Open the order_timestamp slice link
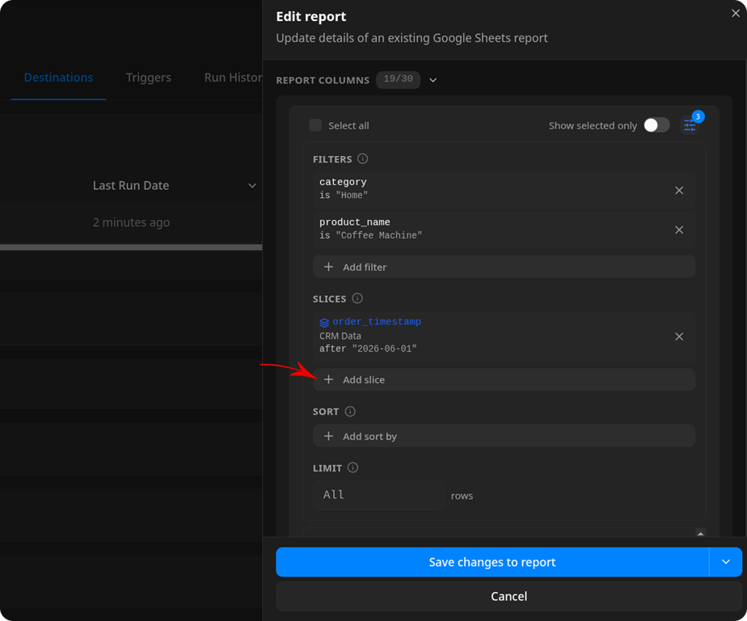Screen dimensions: 747x621 click(377, 322)
